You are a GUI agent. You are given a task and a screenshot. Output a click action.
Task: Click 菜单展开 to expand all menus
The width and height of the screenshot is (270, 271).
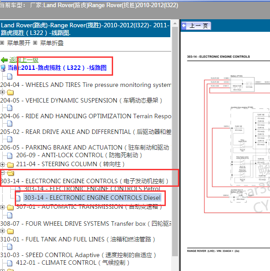pyautogui.click(x=19, y=43)
